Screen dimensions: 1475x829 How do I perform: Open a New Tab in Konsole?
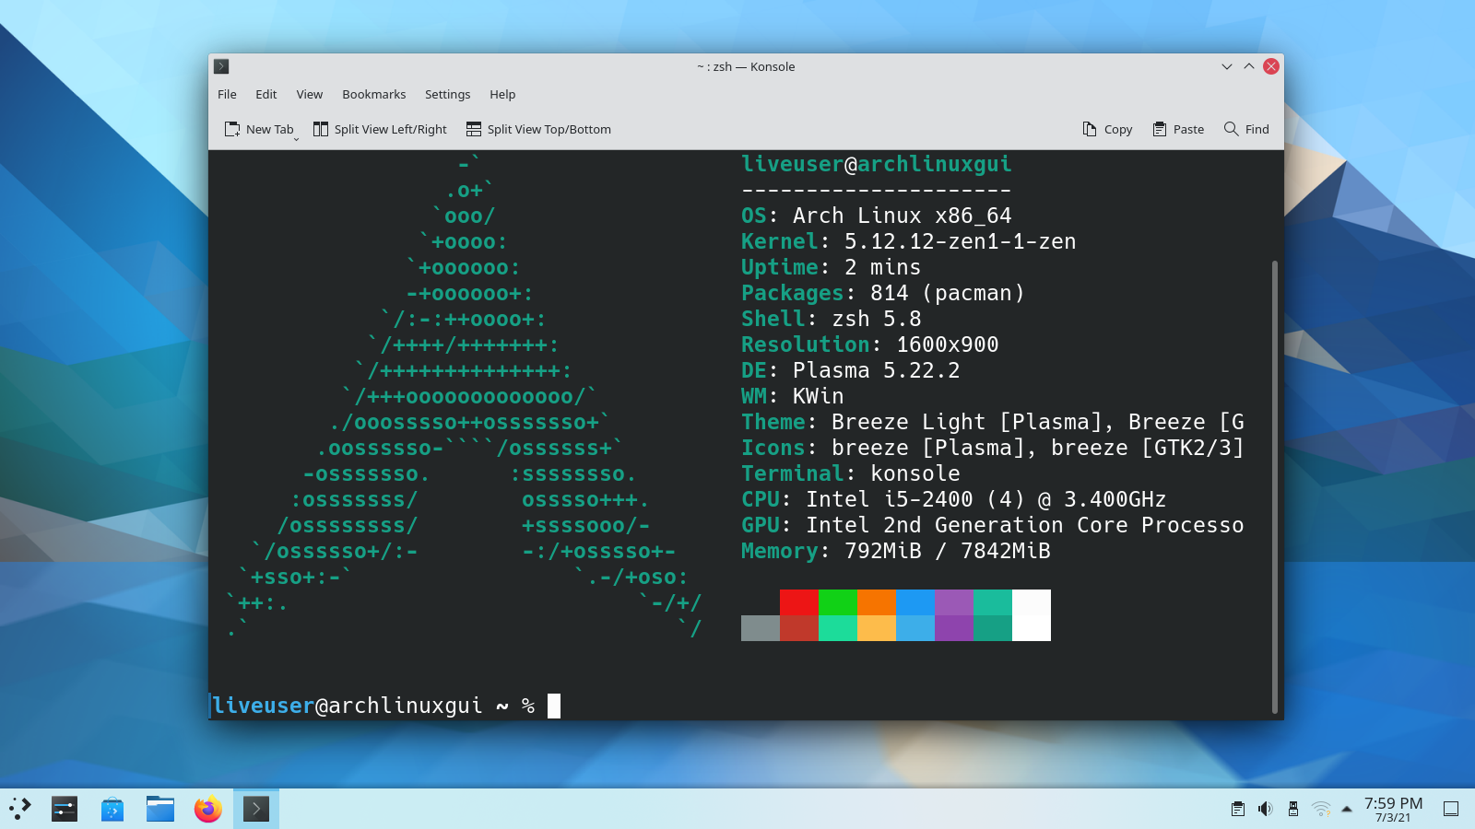click(258, 129)
